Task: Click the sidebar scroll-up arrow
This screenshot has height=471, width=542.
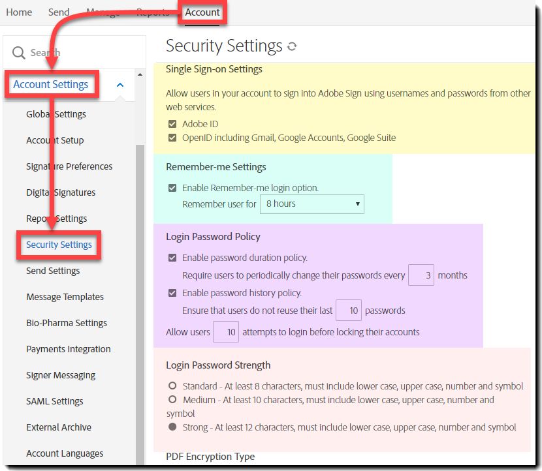Action: 140,74
